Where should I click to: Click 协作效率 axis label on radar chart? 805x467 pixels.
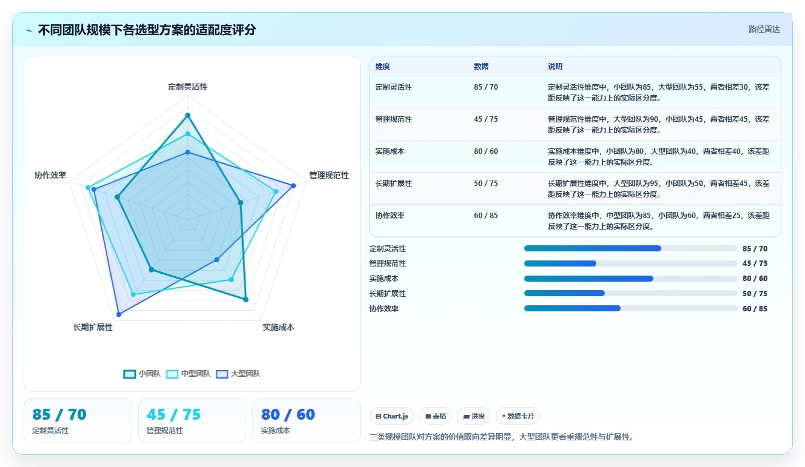tap(50, 175)
